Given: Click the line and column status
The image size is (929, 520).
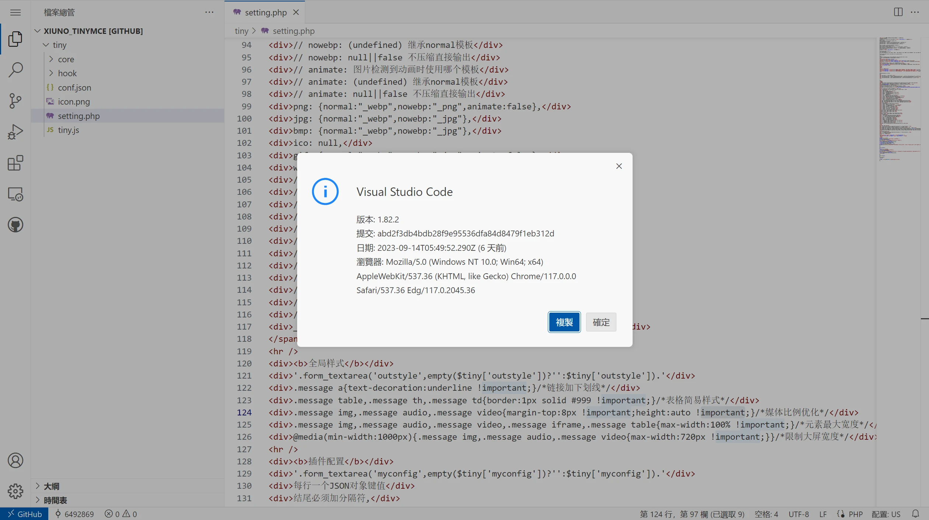Looking at the screenshot, I should pos(692,514).
